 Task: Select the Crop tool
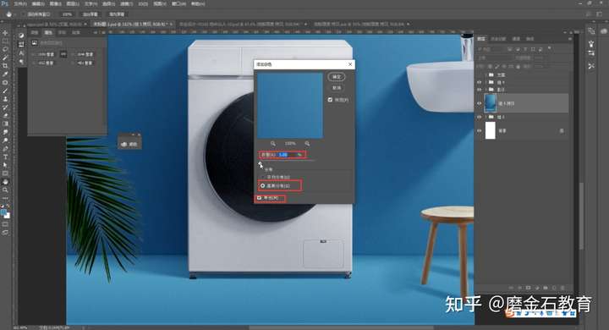[x=5, y=66]
